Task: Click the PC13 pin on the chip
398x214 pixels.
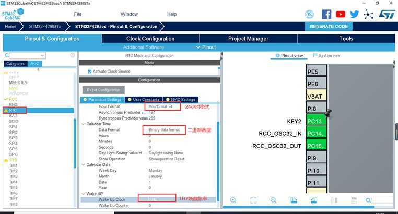Action: [x=316, y=121]
